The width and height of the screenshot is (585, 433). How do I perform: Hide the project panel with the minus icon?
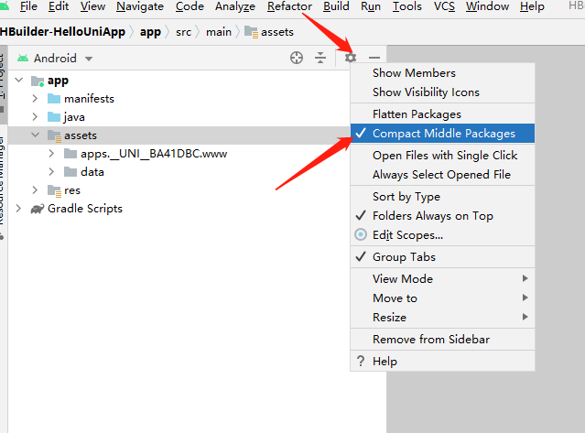point(374,58)
